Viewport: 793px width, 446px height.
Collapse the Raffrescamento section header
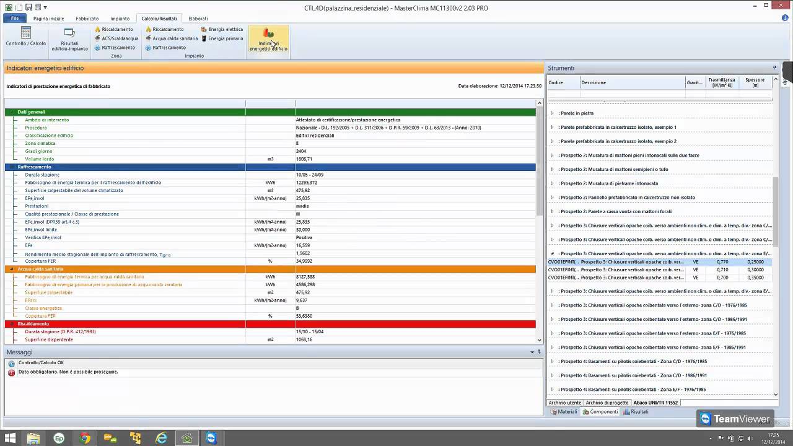click(11, 167)
